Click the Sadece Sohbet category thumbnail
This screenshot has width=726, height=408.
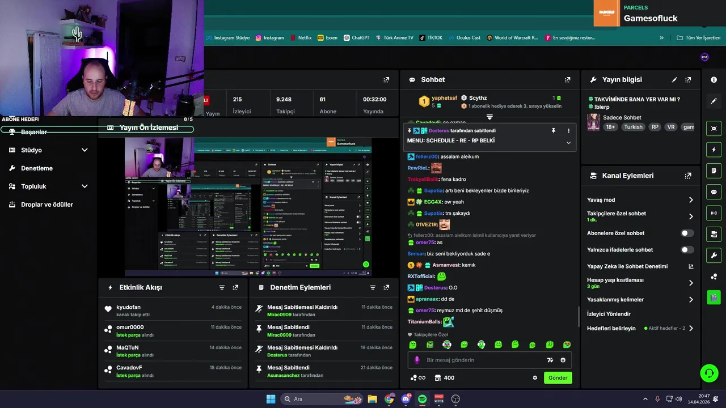(594, 122)
